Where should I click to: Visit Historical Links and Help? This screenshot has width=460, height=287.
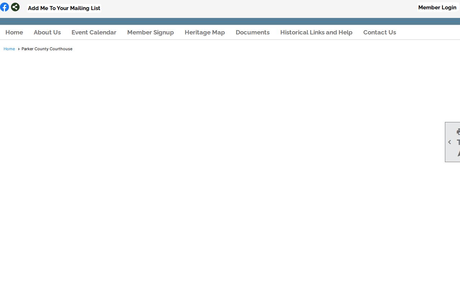pyautogui.click(x=316, y=32)
